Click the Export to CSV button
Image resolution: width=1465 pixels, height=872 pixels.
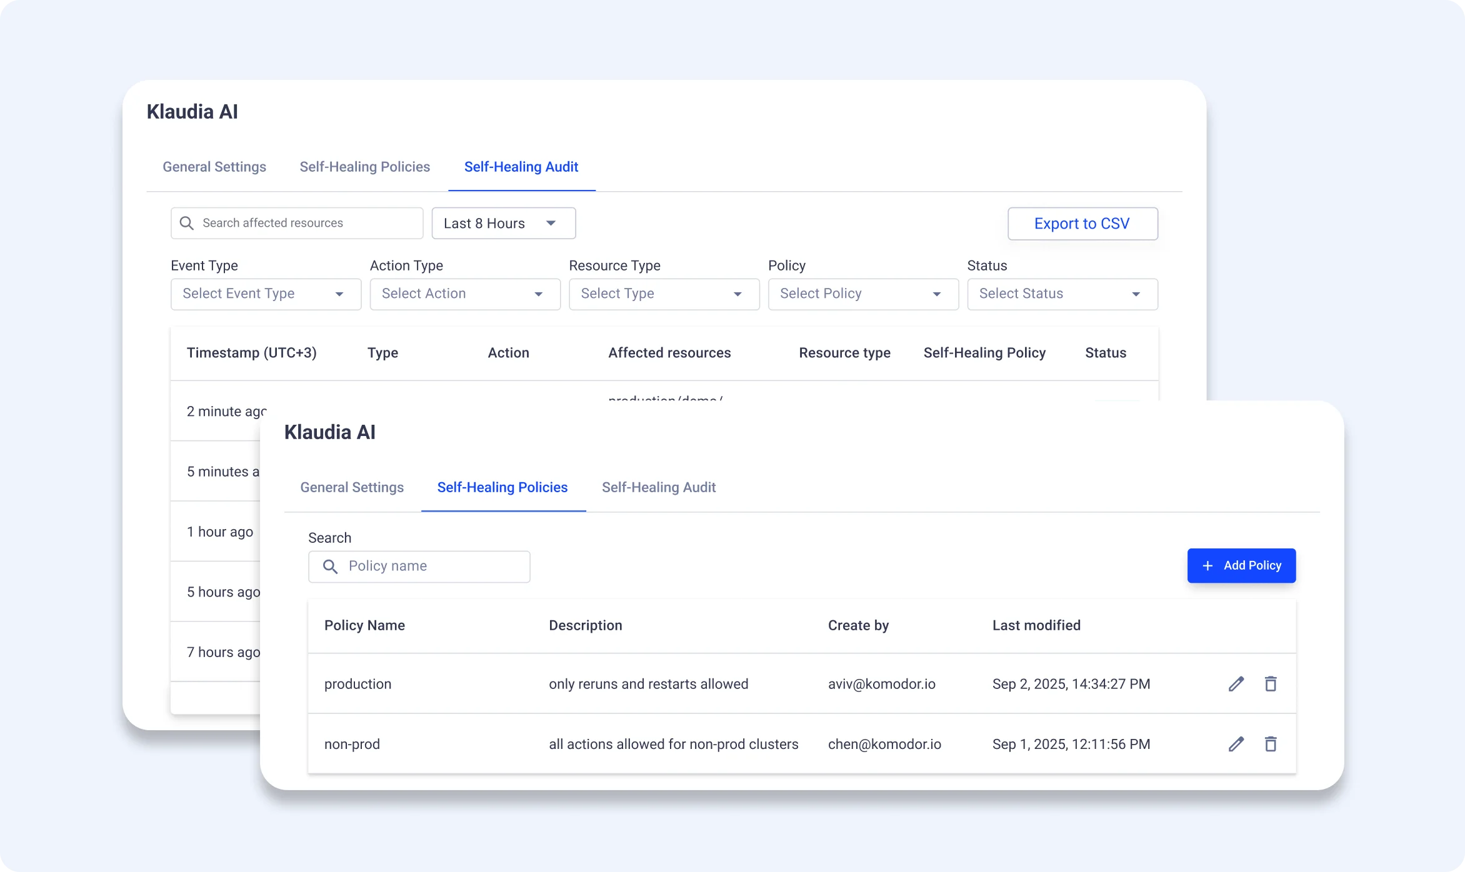(1082, 224)
